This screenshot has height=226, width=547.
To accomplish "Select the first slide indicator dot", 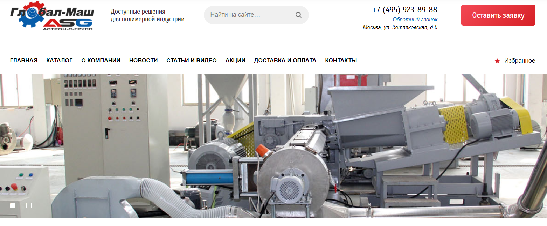I will point(13,205).
